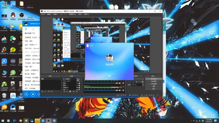Open the AirPlayer desktop shortcut
219x123 pixels.
pyautogui.click(x=13, y=62)
